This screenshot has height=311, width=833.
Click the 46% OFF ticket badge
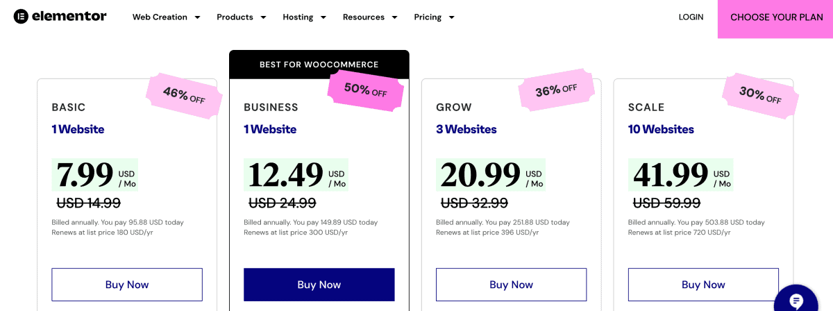pos(184,95)
